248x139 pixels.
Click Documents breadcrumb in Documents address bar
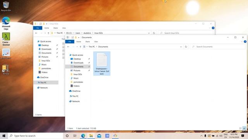[103, 47]
